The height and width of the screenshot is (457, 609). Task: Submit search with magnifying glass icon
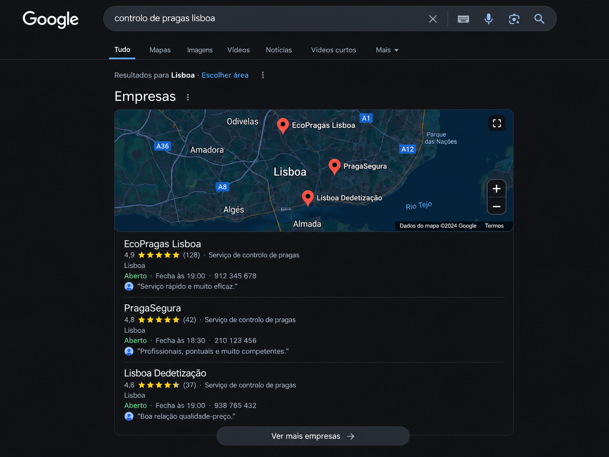tap(539, 19)
